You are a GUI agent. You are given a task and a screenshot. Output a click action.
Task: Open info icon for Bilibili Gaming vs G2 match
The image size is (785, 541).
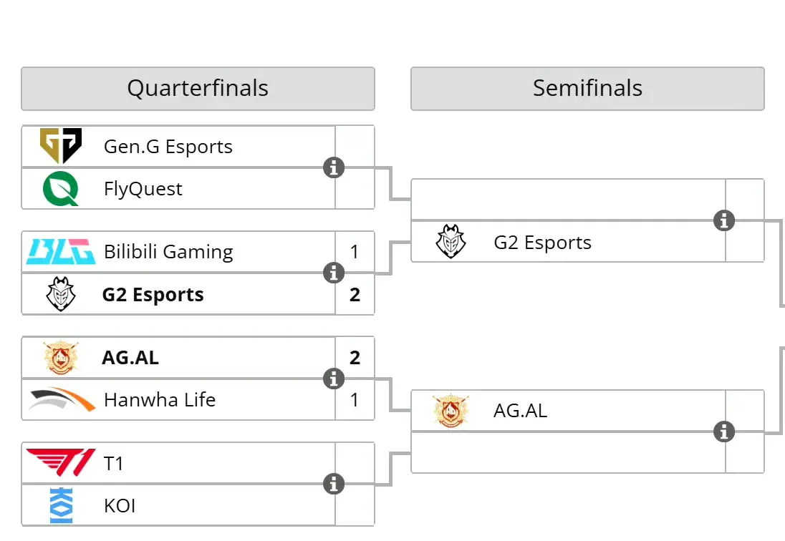tap(334, 273)
